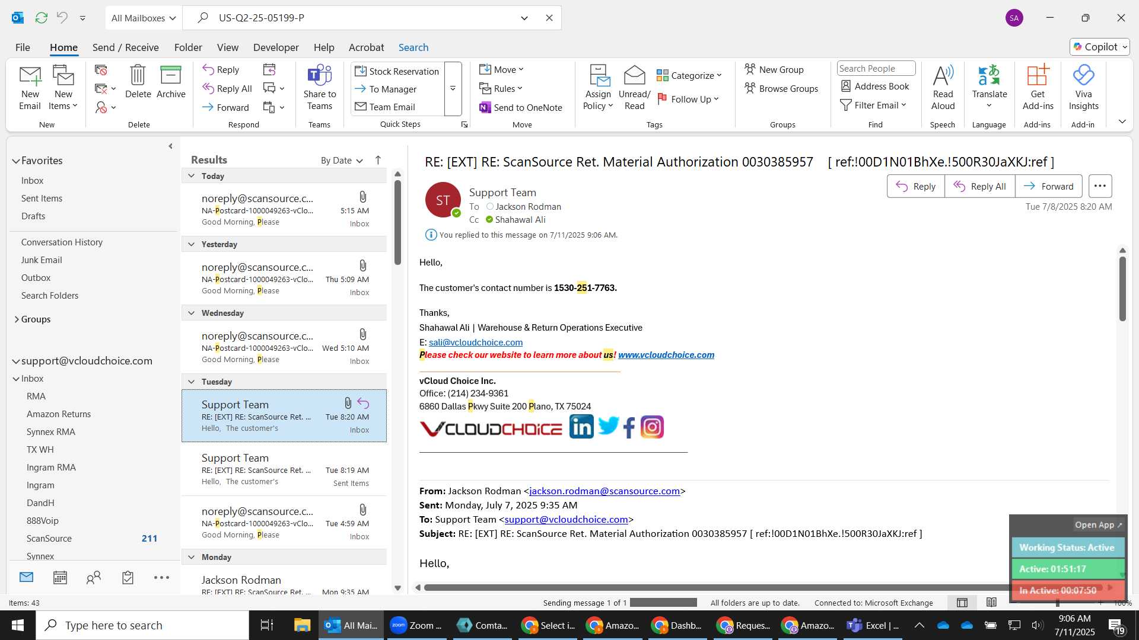Click jackson.rodman@scansource.com link
The width and height of the screenshot is (1139, 640).
(605, 491)
